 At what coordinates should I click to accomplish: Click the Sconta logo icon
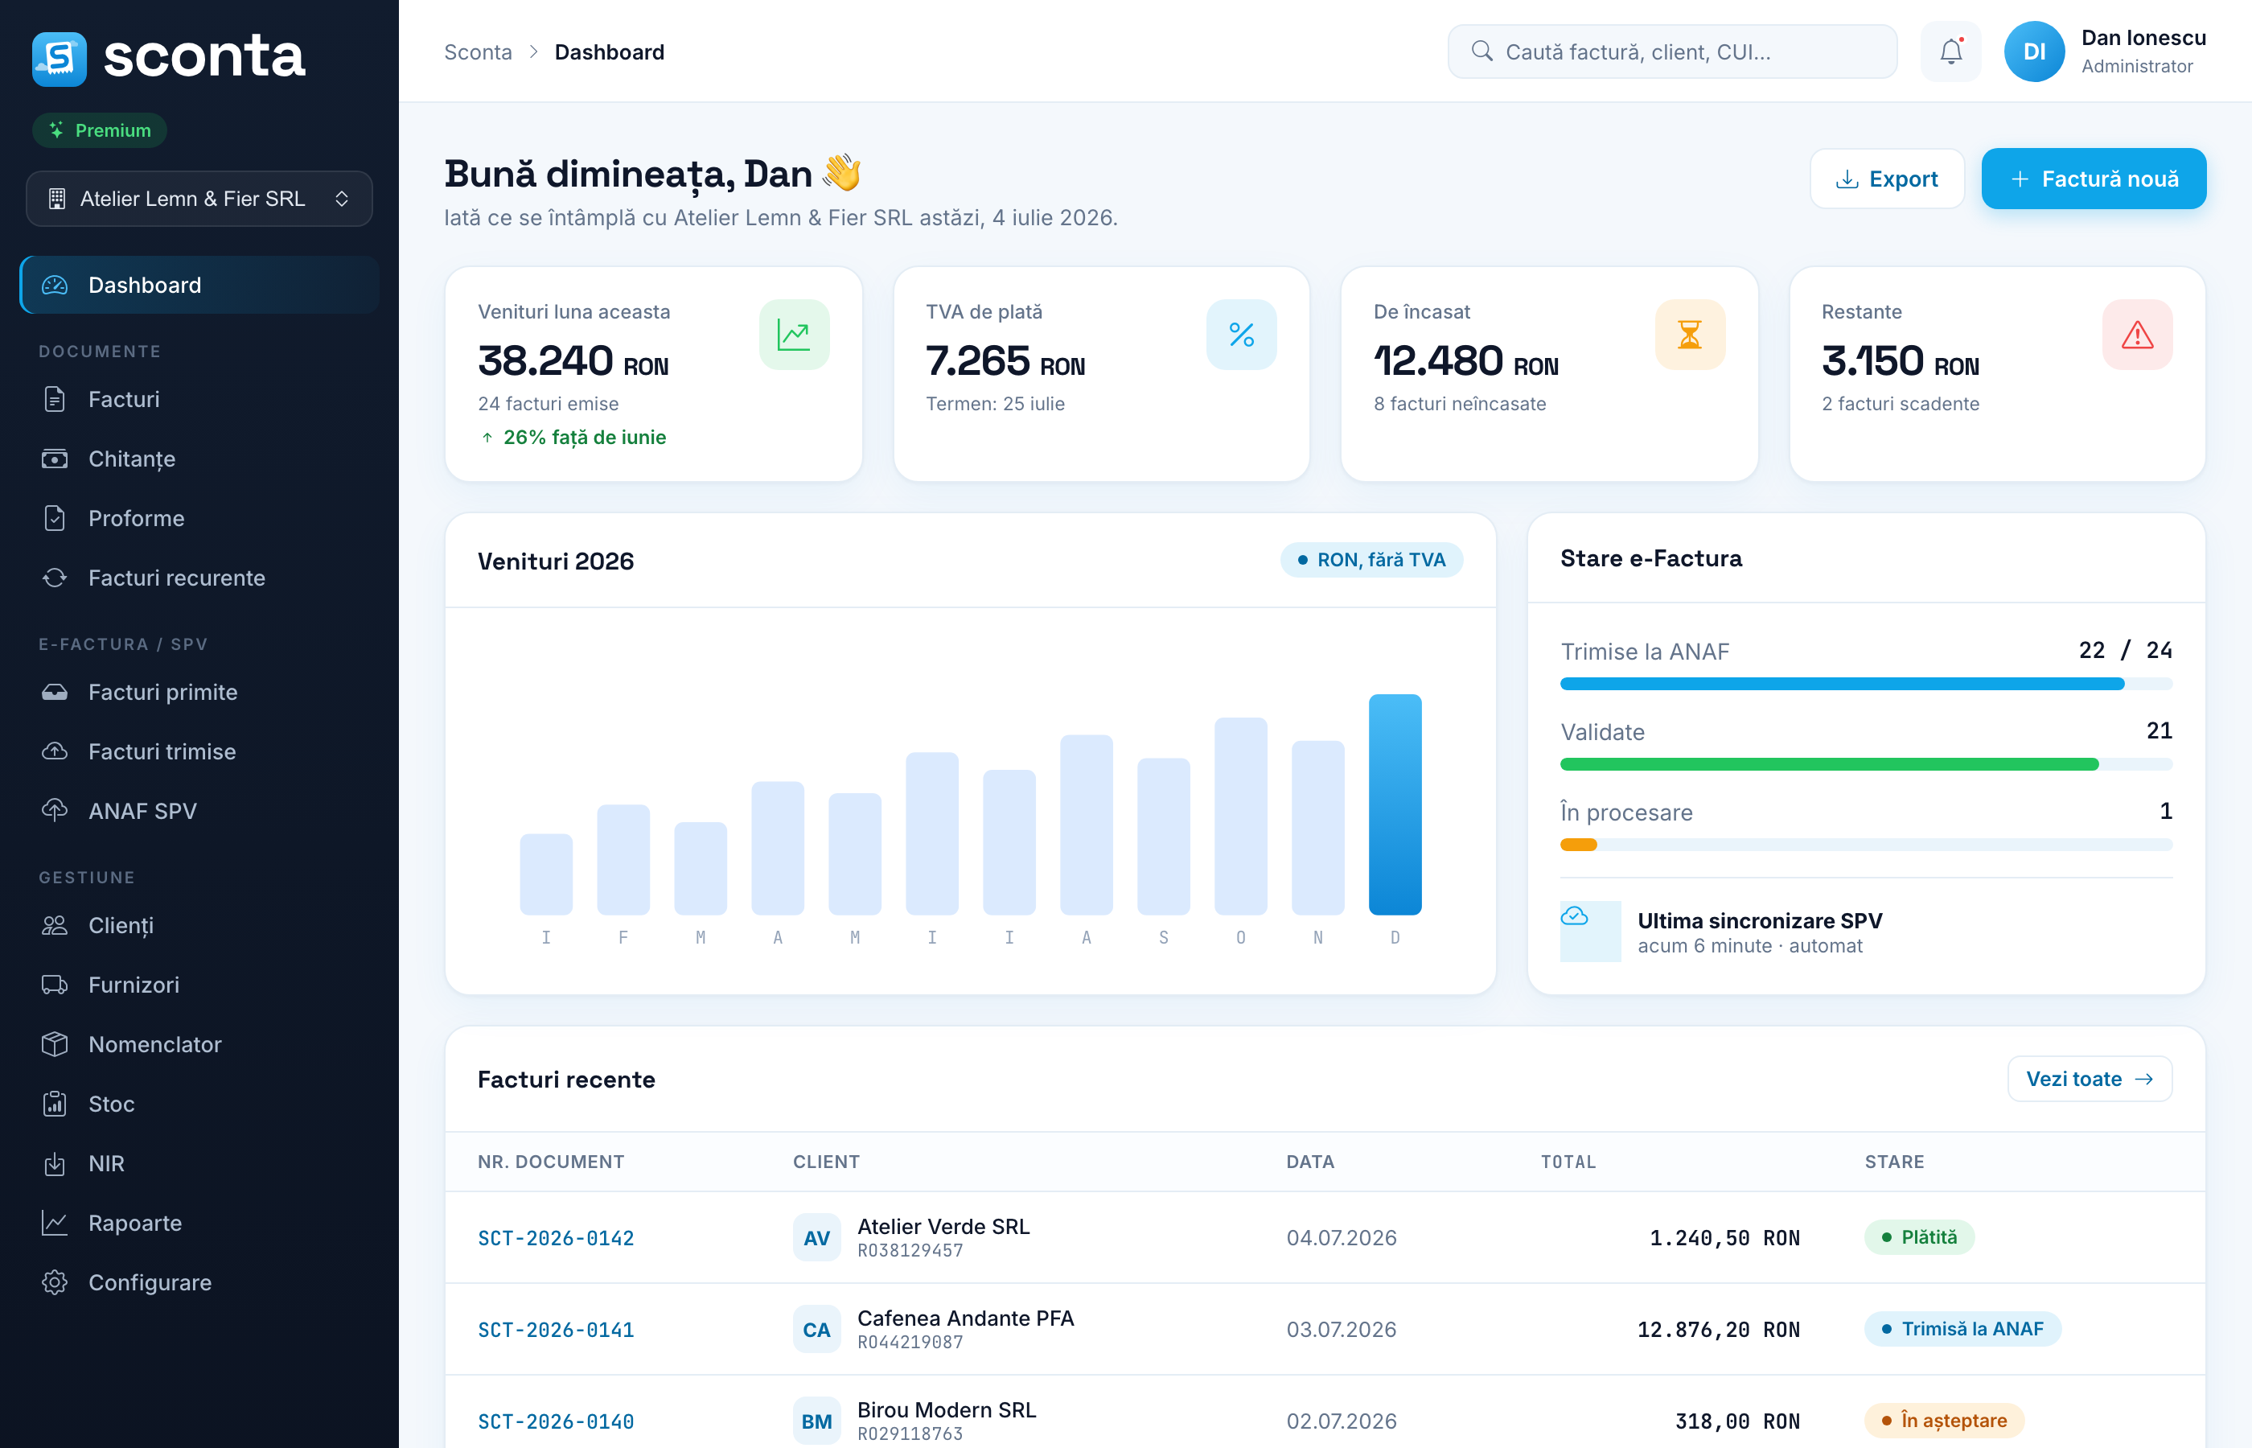(x=60, y=58)
